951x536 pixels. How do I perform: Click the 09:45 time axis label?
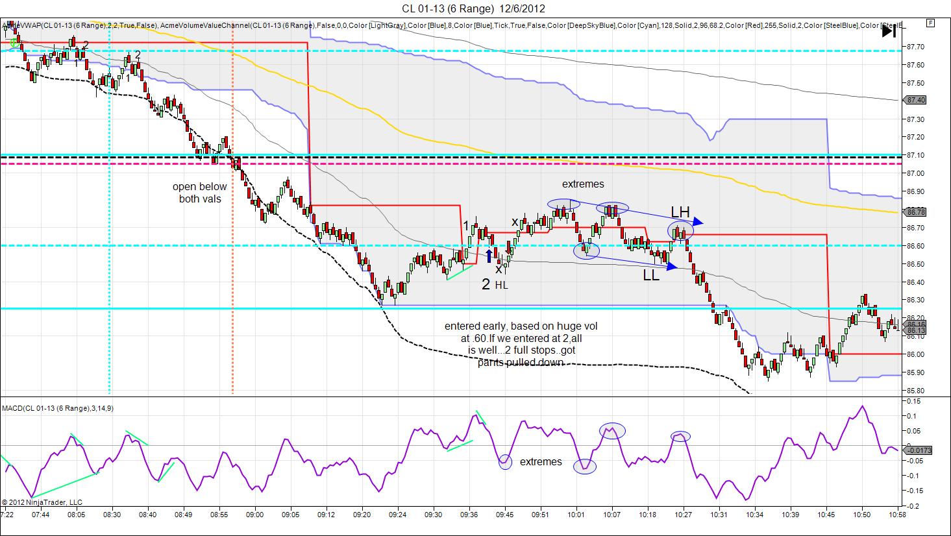pos(504,515)
